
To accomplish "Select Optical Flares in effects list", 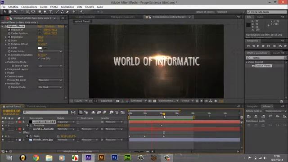I will pyautogui.click(x=263, y=66).
